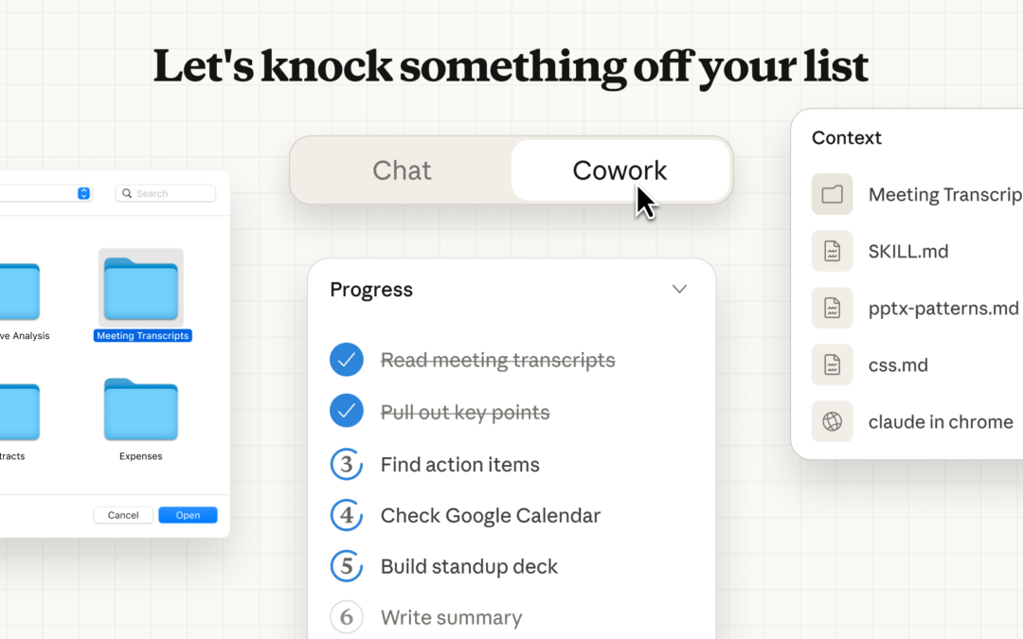Click the magnifier icon in the search field

(126, 193)
